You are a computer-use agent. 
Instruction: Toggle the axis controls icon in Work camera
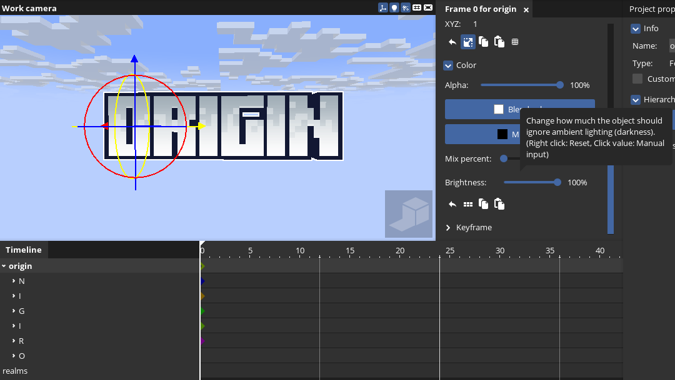382,7
